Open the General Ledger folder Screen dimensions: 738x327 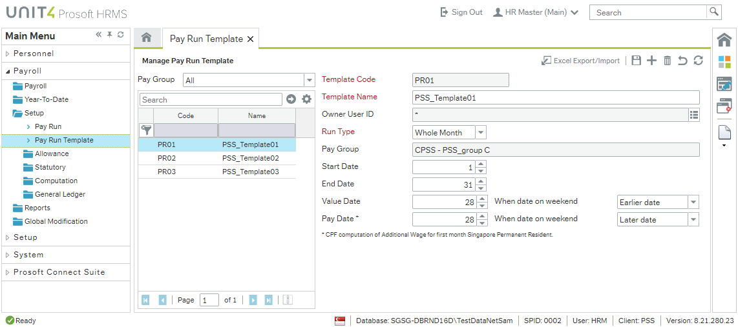tap(54, 195)
